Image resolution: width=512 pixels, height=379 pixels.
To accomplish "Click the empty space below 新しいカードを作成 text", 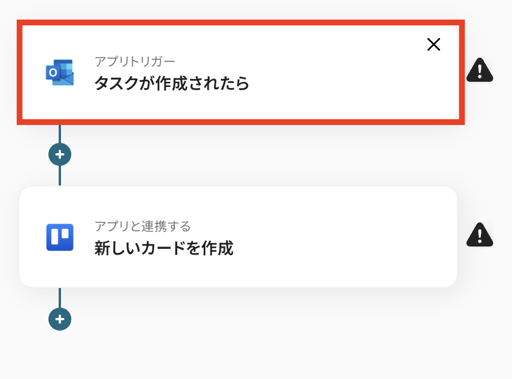I will pos(164,271).
